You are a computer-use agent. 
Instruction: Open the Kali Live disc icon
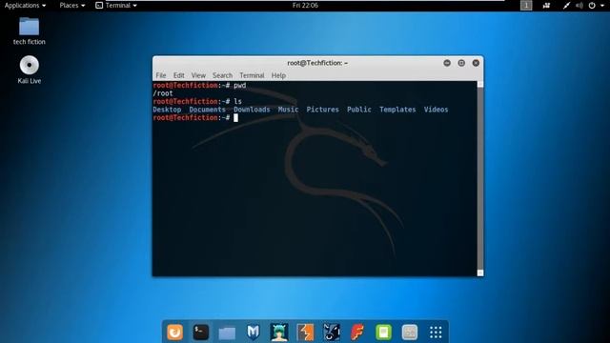tap(30, 70)
